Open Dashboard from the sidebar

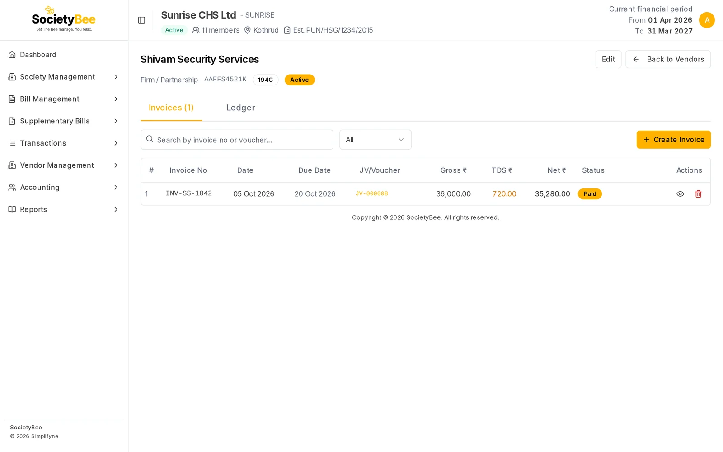pyautogui.click(x=64, y=55)
